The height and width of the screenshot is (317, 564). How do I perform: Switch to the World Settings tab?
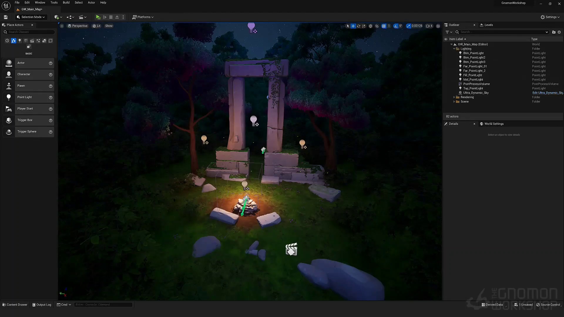tap(494, 124)
